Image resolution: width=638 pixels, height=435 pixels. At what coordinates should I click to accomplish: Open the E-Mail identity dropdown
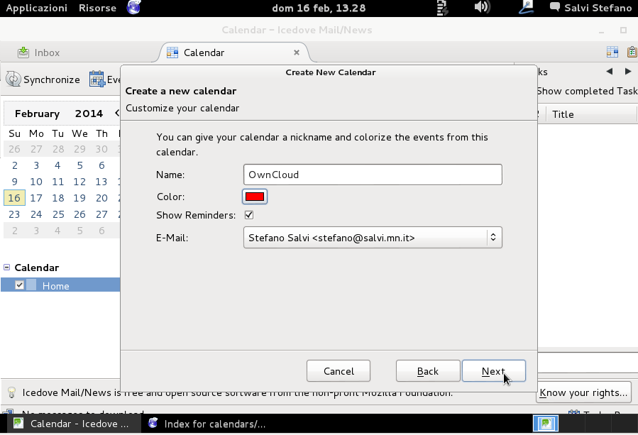tap(372, 238)
